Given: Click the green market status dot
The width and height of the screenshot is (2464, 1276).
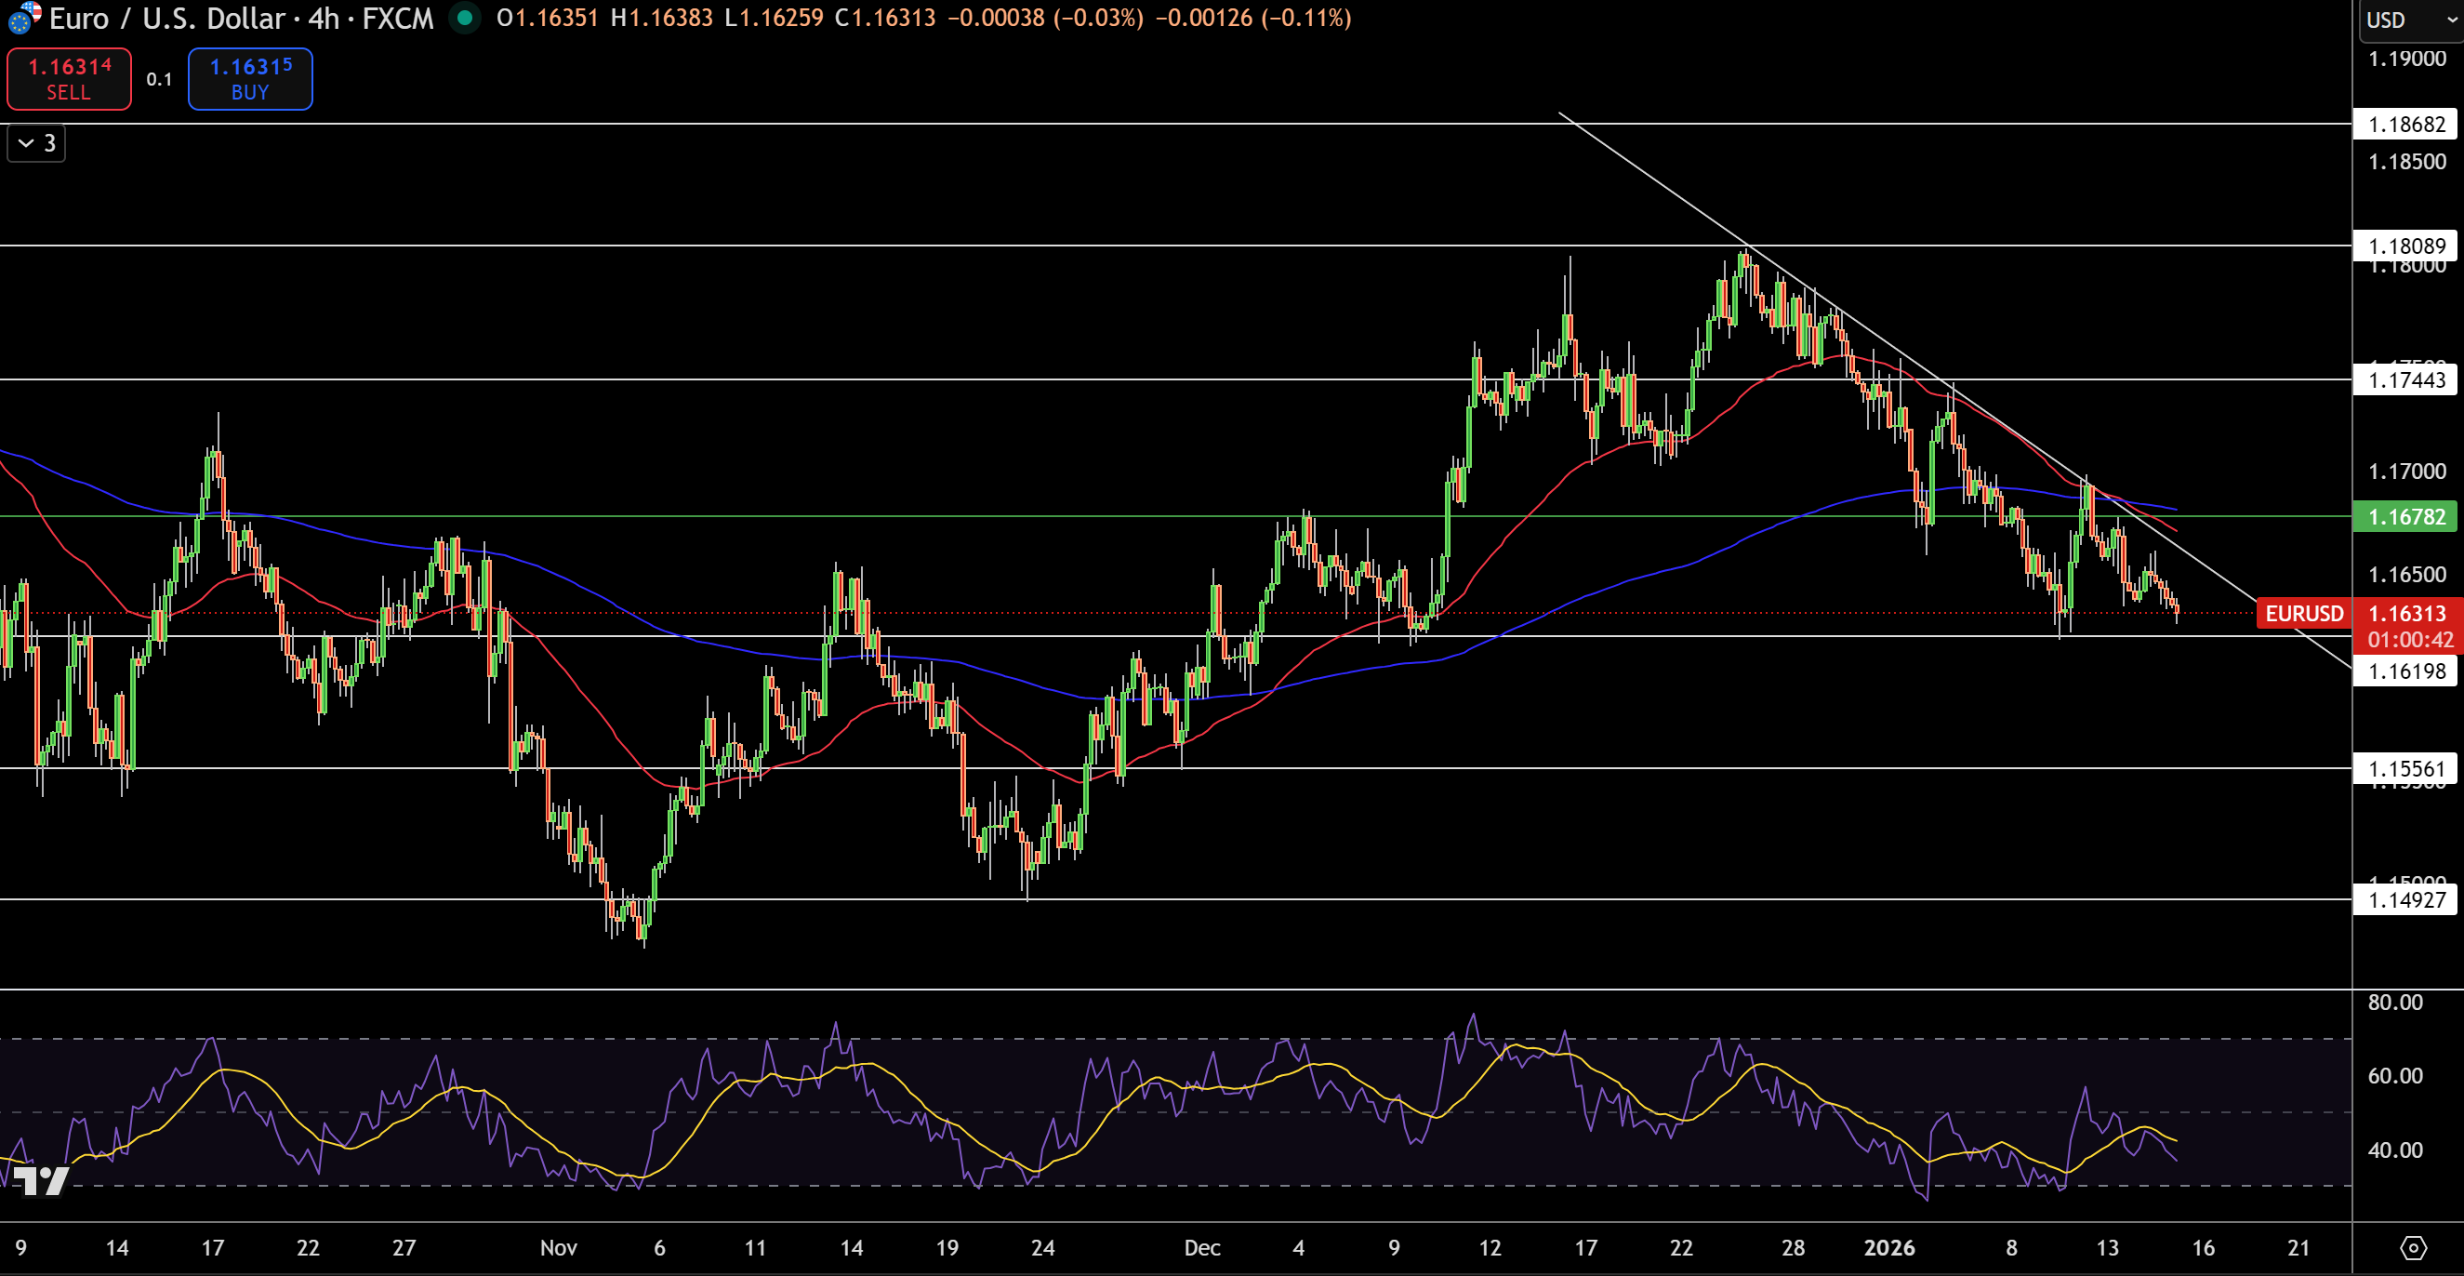Looking at the screenshot, I should point(465,18).
